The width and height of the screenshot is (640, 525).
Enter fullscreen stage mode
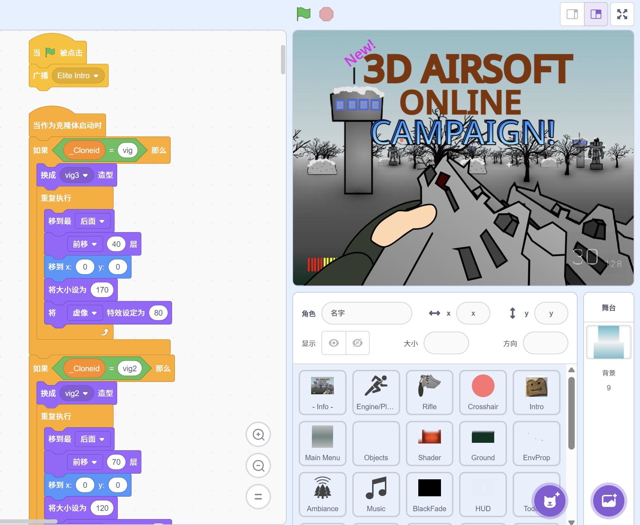coord(622,14)
